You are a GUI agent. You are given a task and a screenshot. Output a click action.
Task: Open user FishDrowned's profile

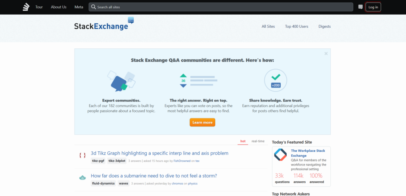tap(182, 161)
